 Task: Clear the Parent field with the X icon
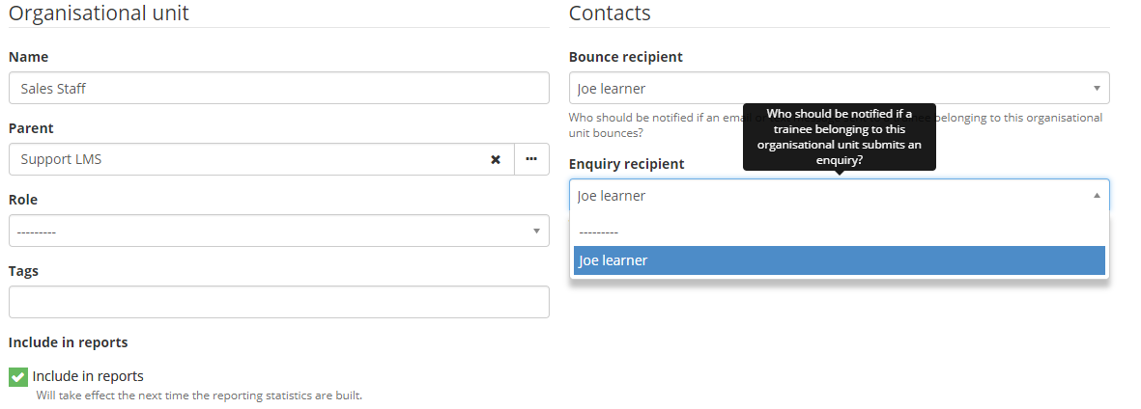(x=496, y=159)
